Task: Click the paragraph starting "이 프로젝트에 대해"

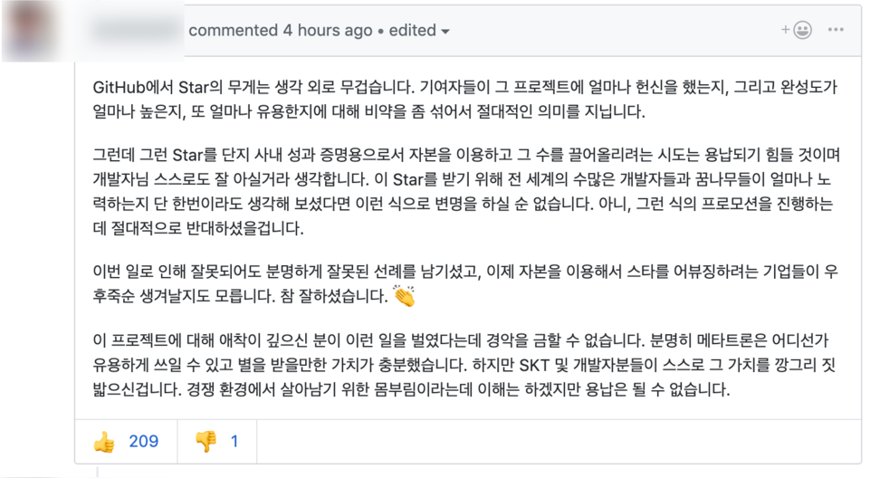Action: (464, 364)
